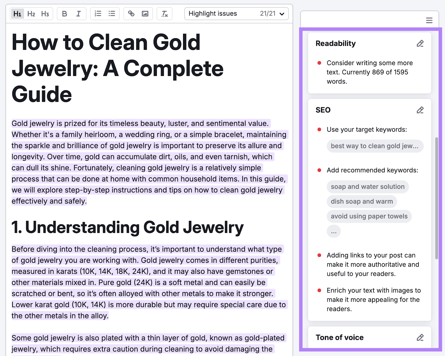Viewport: 445px width, 356px height.
Task: Toggle italic formatting
Action: [x=78, y=13]
